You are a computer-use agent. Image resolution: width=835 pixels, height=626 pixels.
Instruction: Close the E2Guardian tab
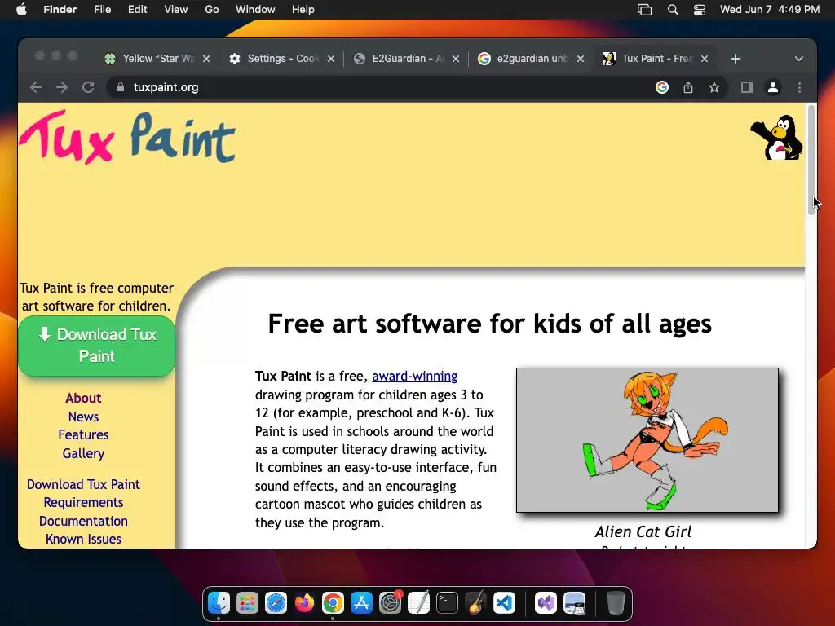coord(455,59)
